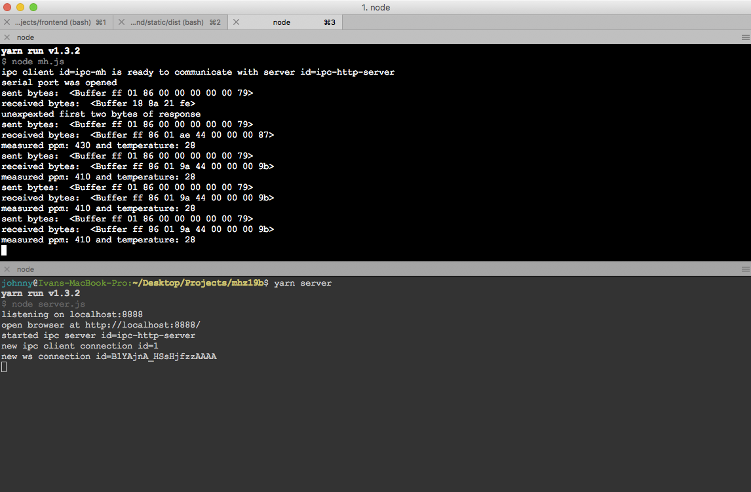Click the '1. node' window title
This screenshot has width=751, height=492.
(x=375, y=7)
